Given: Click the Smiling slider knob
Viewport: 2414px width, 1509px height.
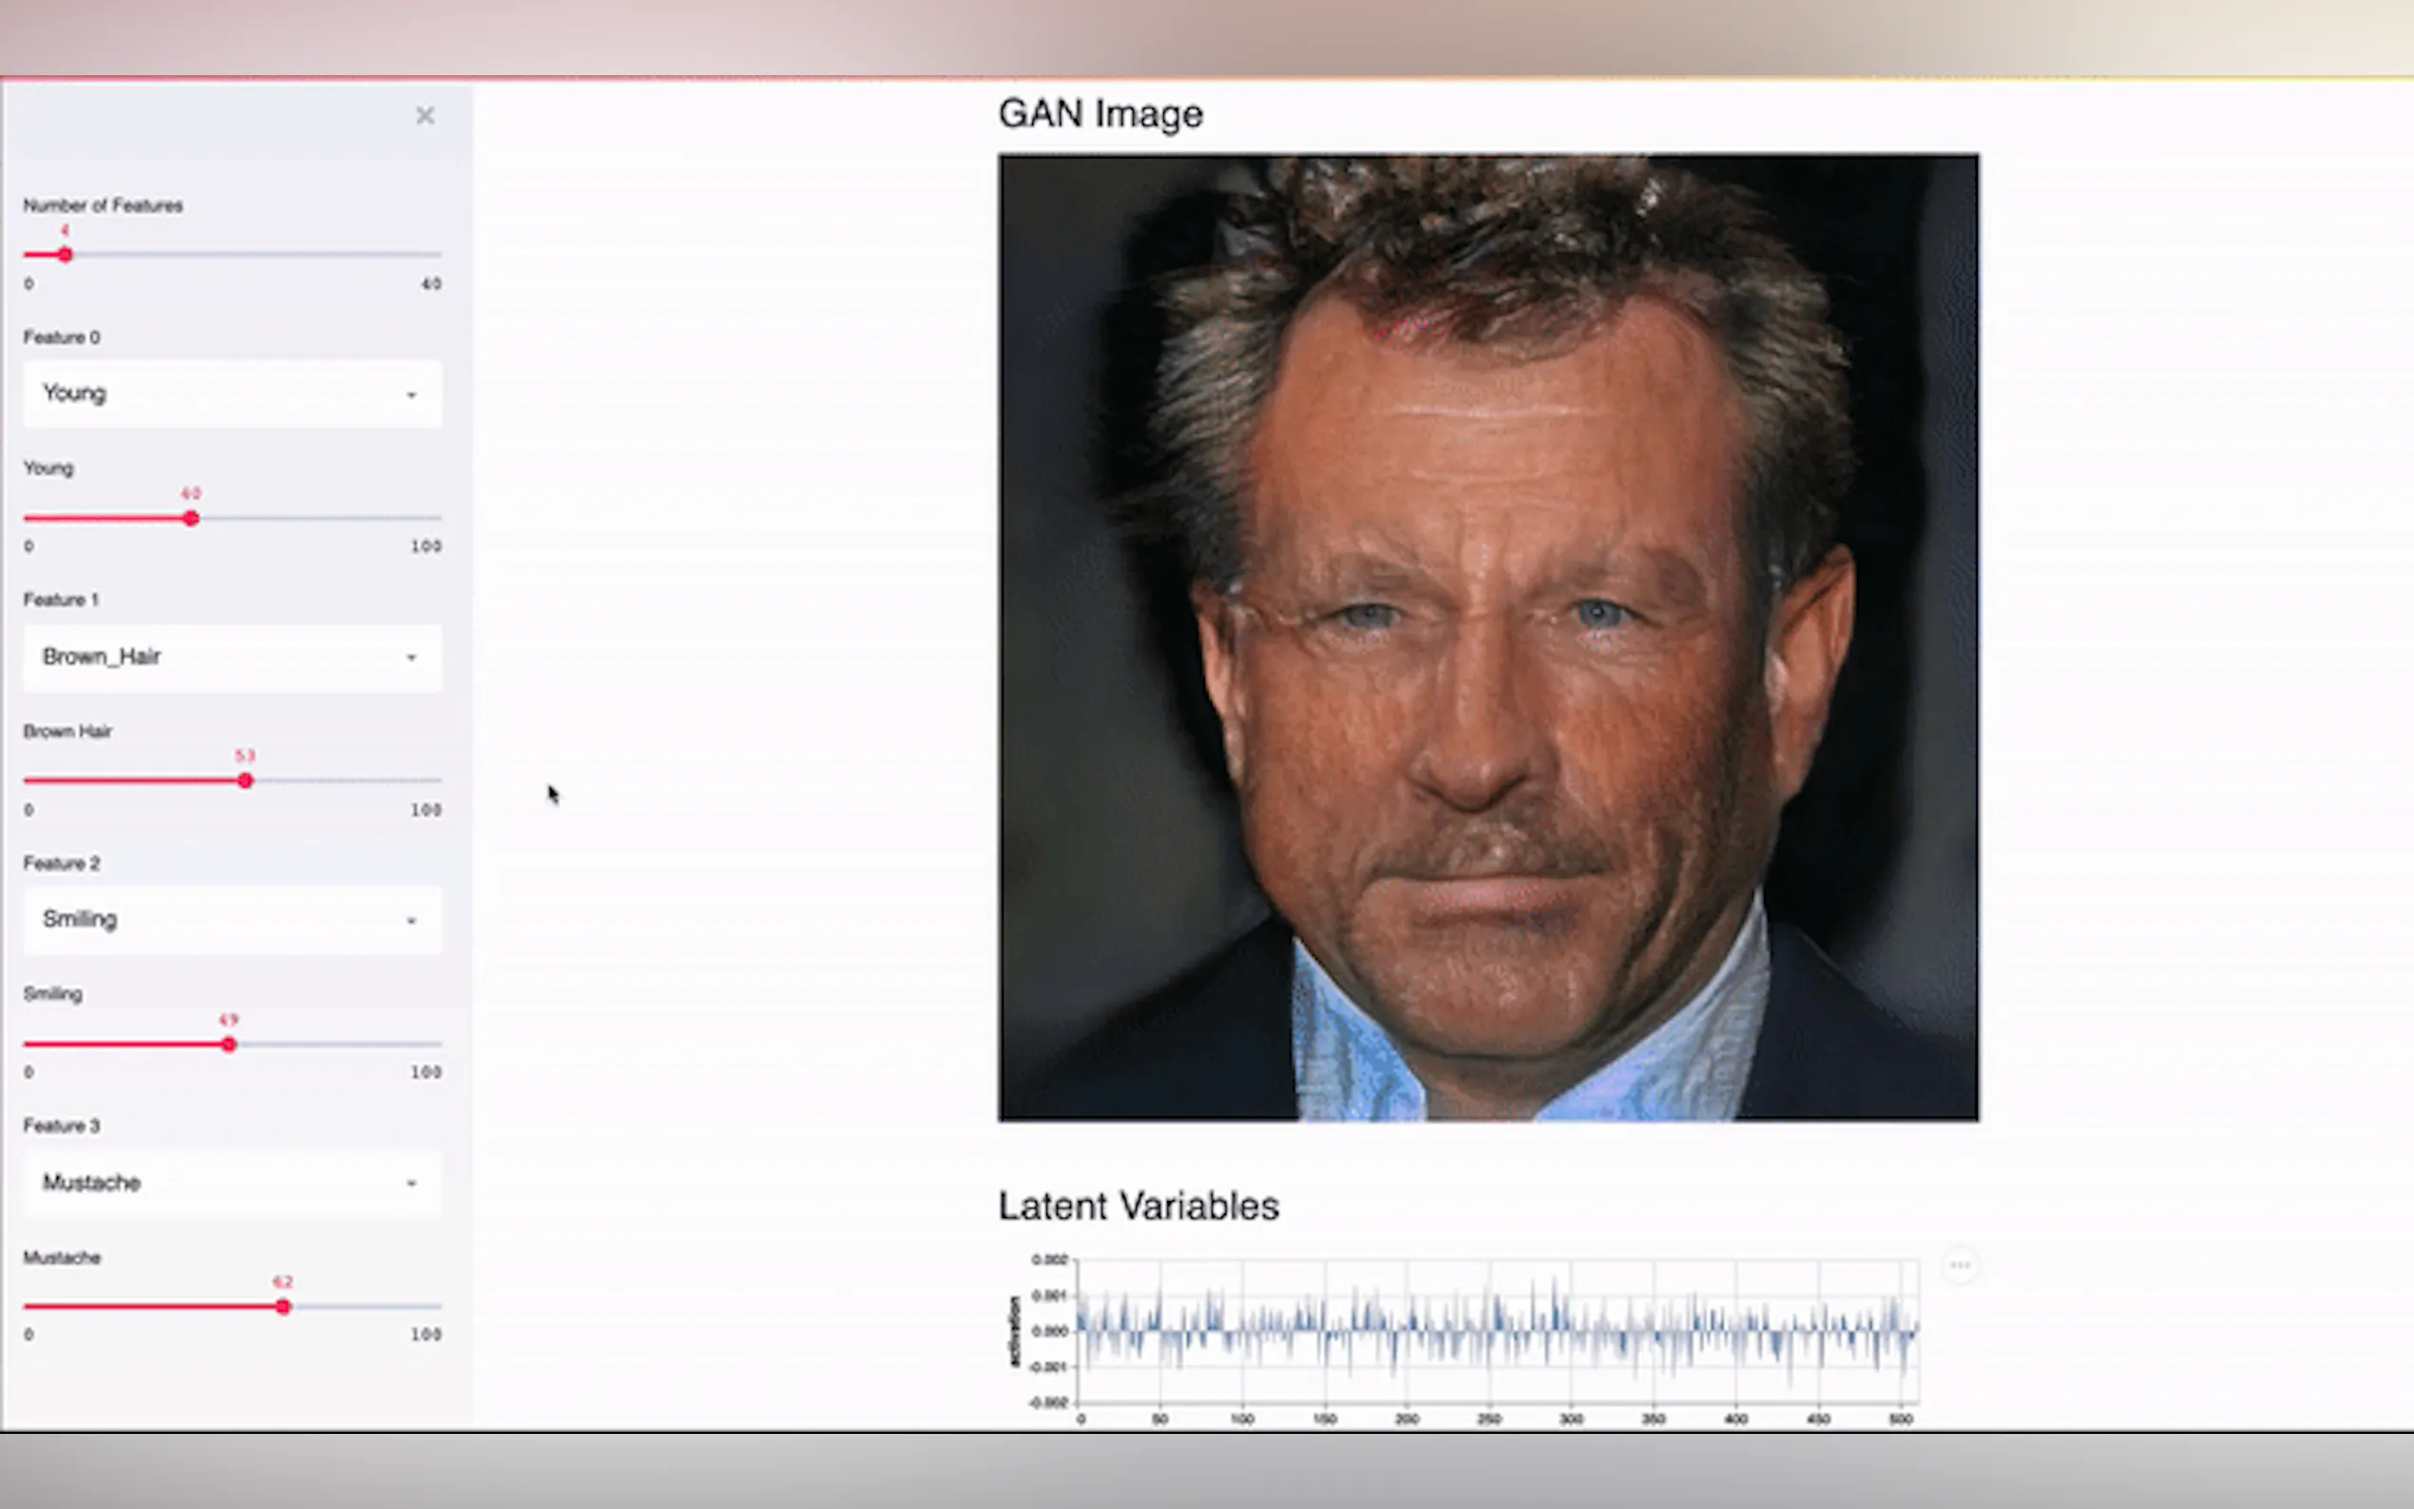Looking at the screenshot, I should point(230,1045).
